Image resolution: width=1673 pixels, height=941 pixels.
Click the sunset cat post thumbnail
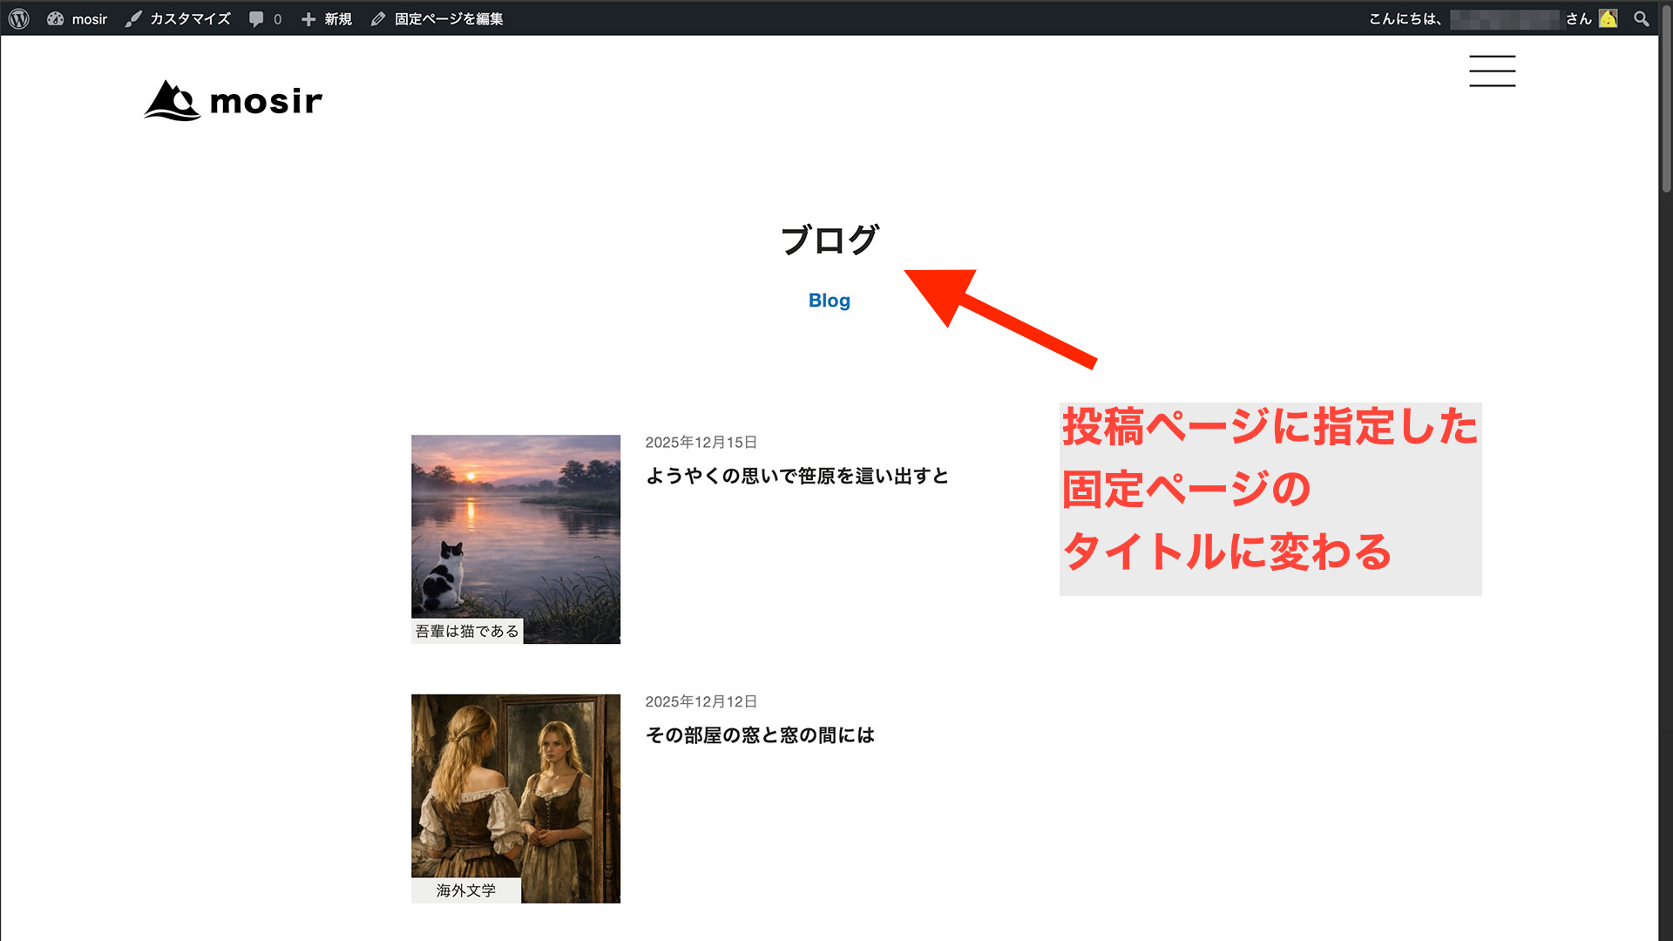[516, 523]
